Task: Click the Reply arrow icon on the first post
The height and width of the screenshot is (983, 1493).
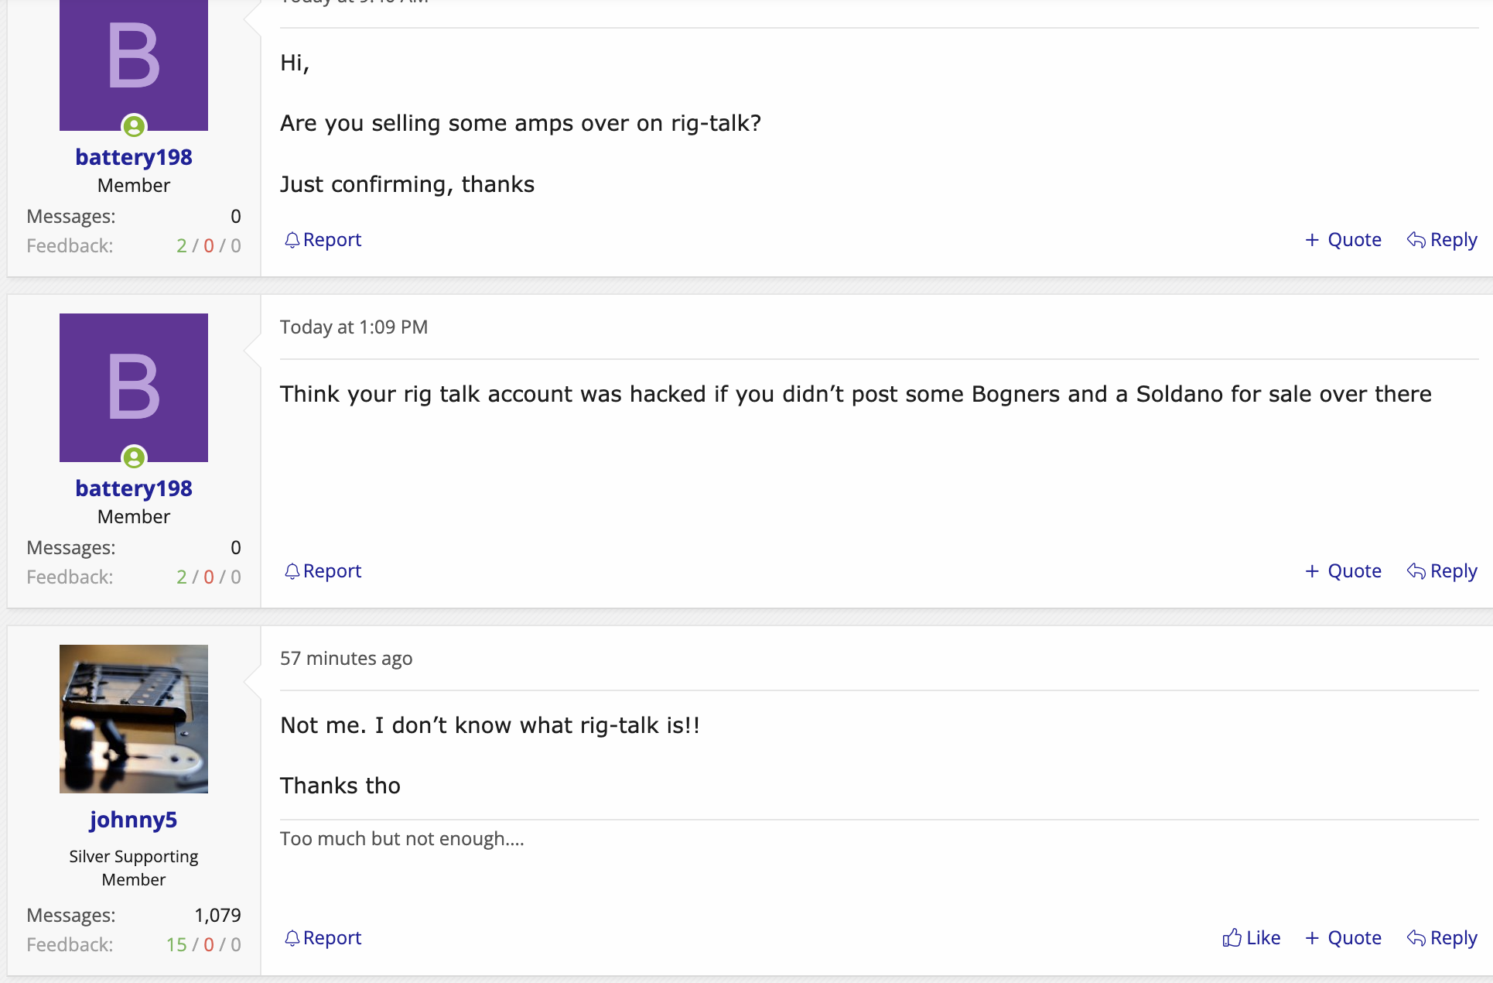Action: pyautogui.click(x=1416, y=240)
